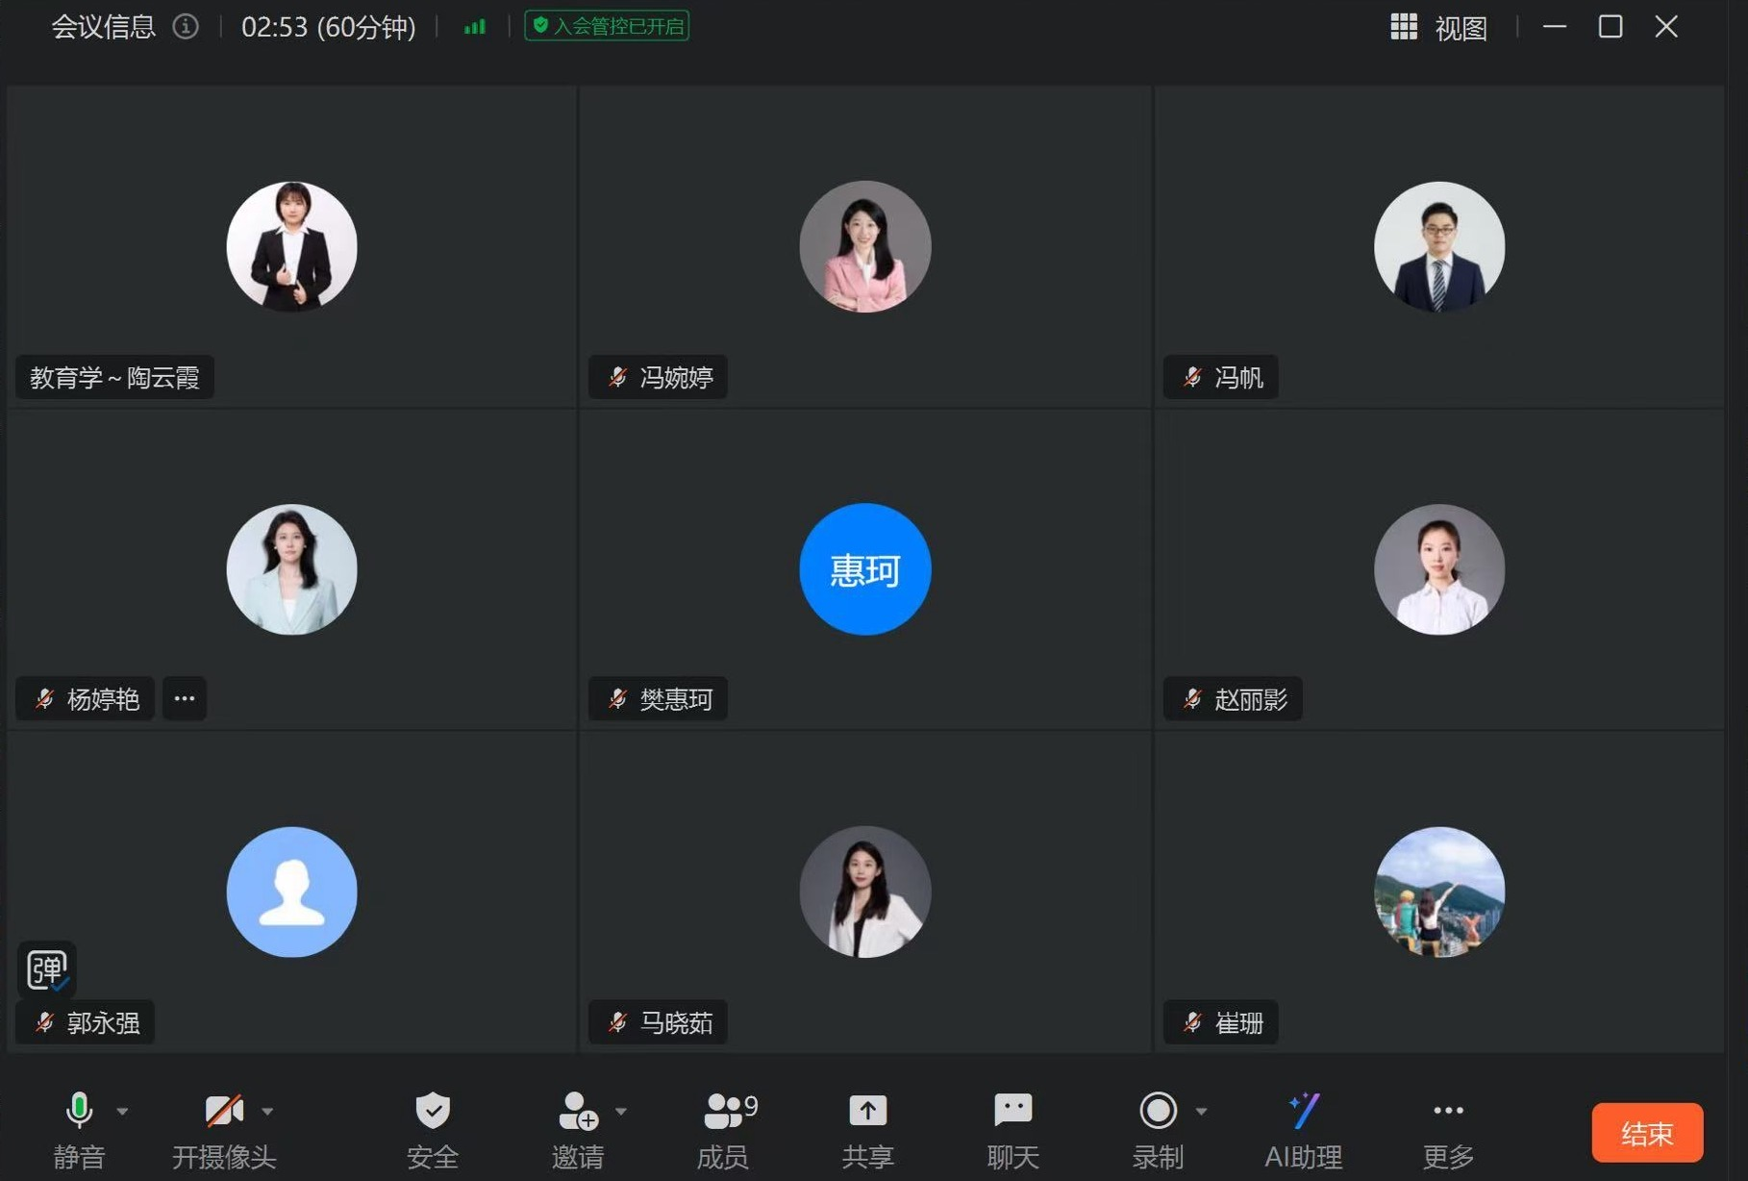Image resolution: width=1748 pixels, height=1181 pixels.
Task: Click the green network signal indicator
Action: pos(474,27)
